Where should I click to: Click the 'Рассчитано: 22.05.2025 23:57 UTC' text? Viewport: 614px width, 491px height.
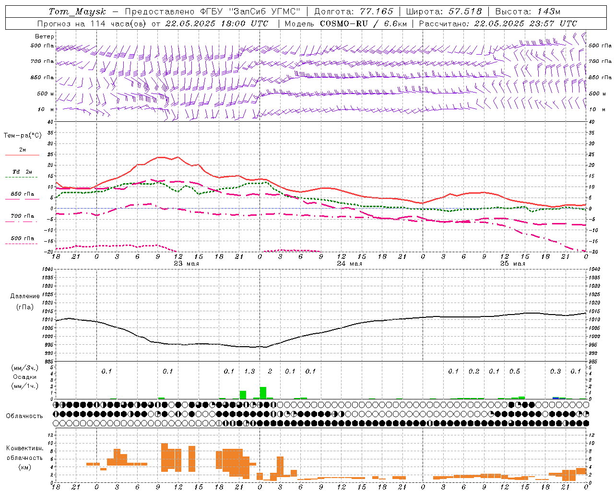498,23
